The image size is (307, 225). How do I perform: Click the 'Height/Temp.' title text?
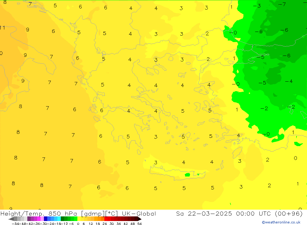pyautogui.click(x=22, y=214)
